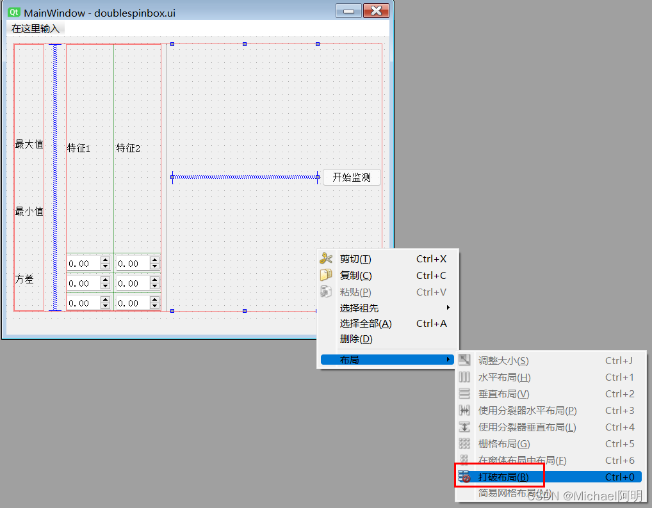Select 选择全部(A) menu entry

tap(387, 324)
